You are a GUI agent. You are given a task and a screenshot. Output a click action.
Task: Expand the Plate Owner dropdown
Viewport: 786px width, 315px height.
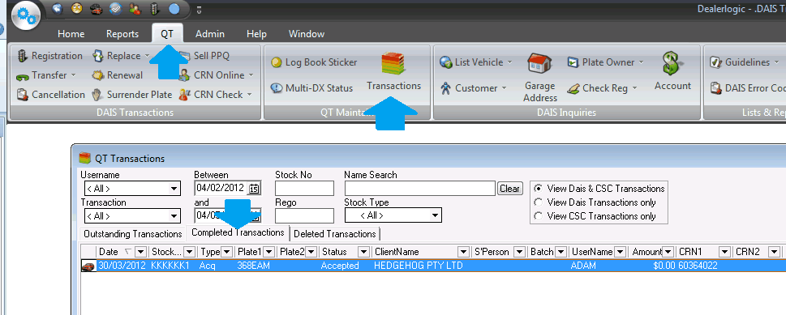(641, 62)
